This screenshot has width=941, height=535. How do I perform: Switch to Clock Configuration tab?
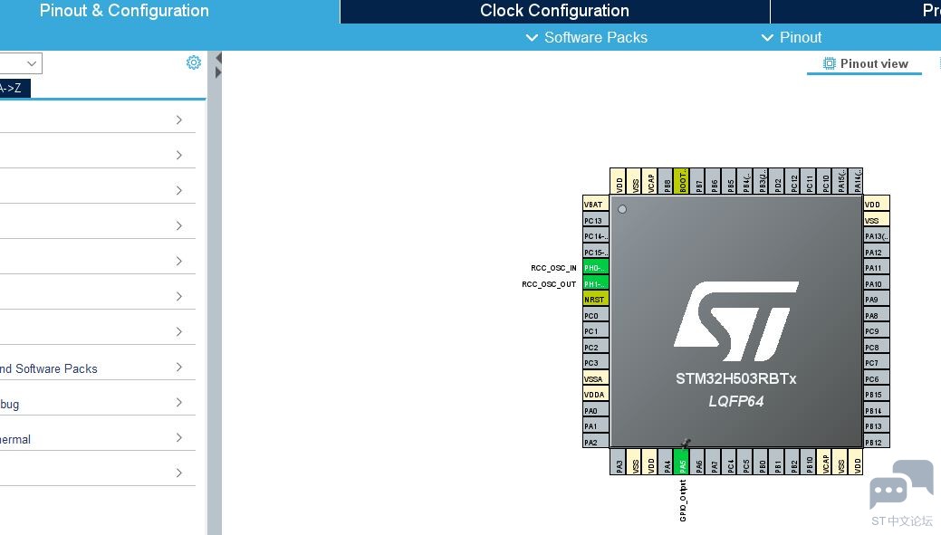coord(554,11)
